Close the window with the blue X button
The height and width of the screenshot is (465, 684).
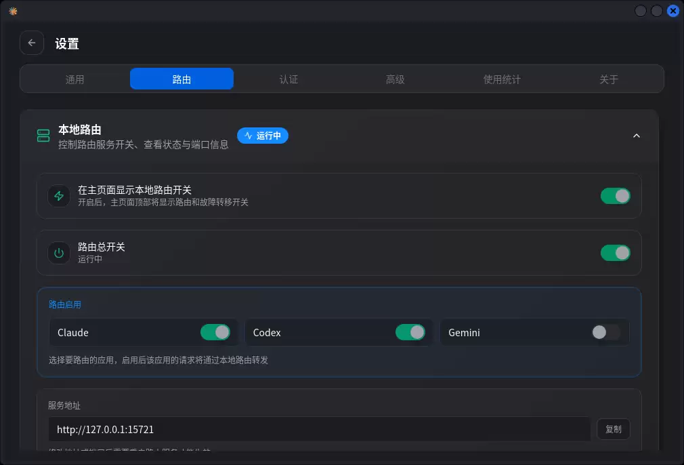pos(673,11)
